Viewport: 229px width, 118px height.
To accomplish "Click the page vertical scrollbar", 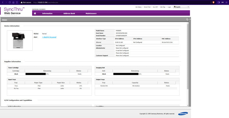I will (188, 56).
